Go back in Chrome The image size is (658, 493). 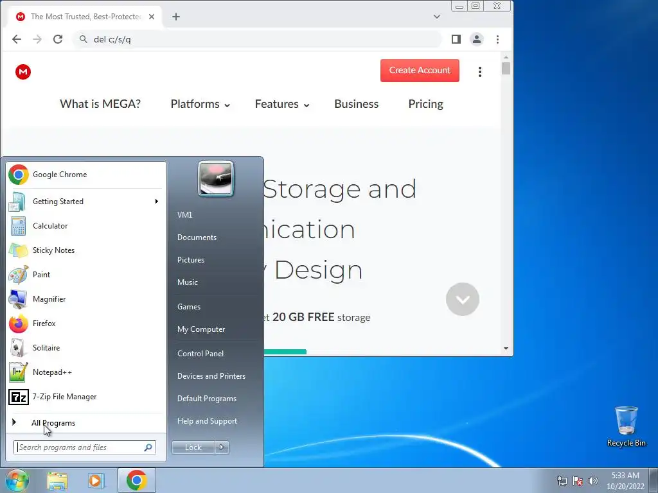tap(17, 39)
